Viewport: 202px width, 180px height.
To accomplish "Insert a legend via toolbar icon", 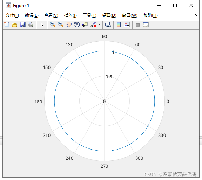I will [127, 25].
